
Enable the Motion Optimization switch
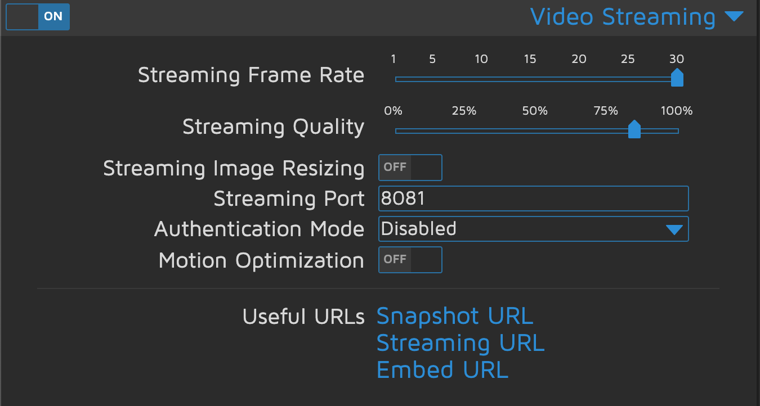(410, 259)
